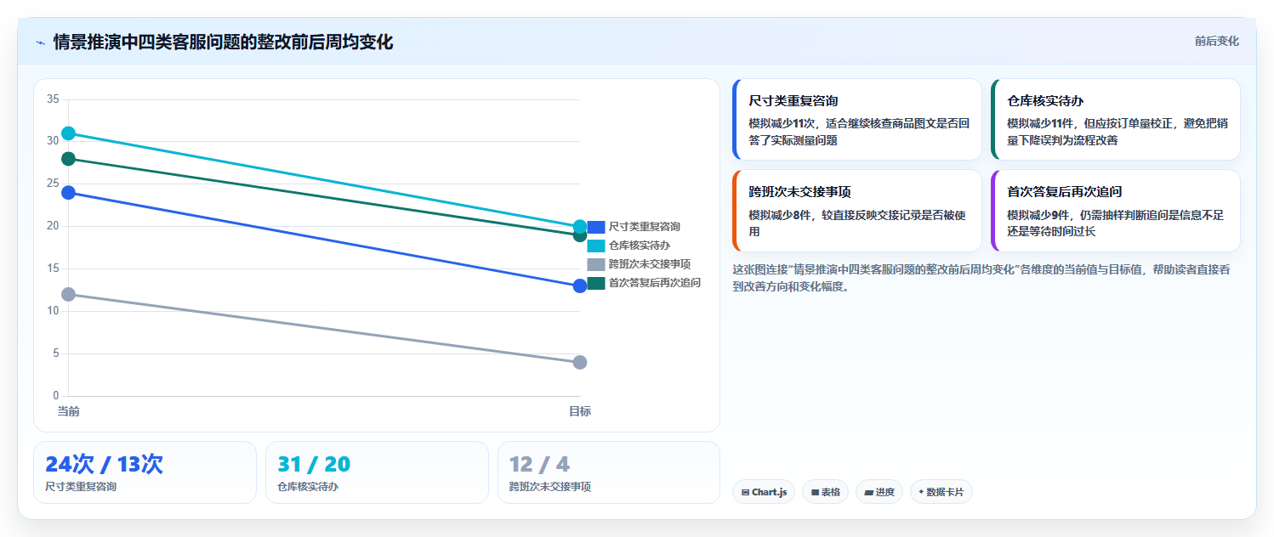Open the 跨班次未交接事项 info card
This screenshot has height=537, width=1274.
(857, 211)
